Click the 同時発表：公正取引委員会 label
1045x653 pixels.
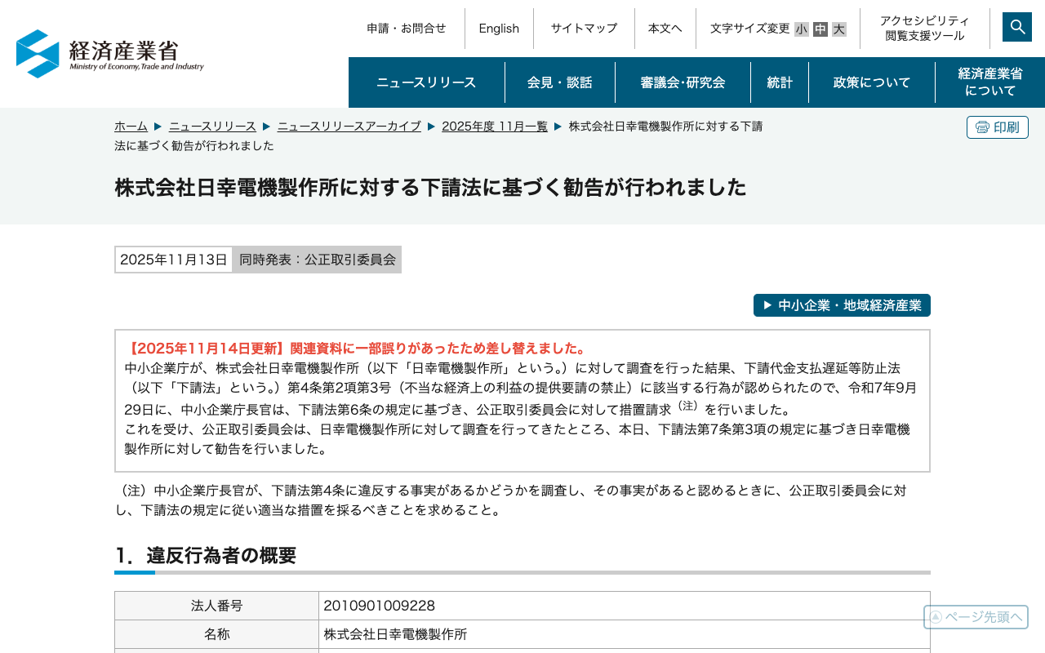[x=318, y=260]
